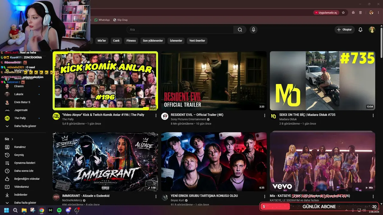Open Discord from the taskbar
The image size is (383, 215).
68,210
